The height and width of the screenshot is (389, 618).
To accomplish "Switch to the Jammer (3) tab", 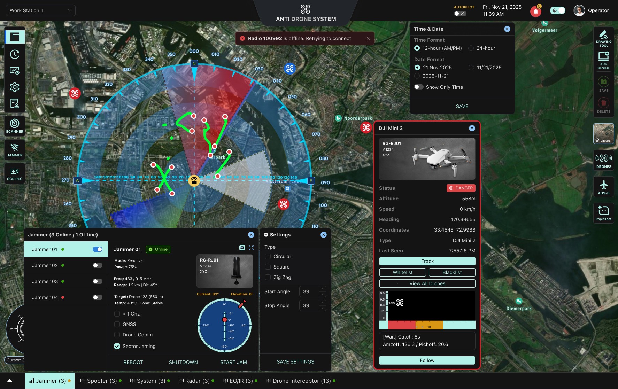I will pos(50,381).
